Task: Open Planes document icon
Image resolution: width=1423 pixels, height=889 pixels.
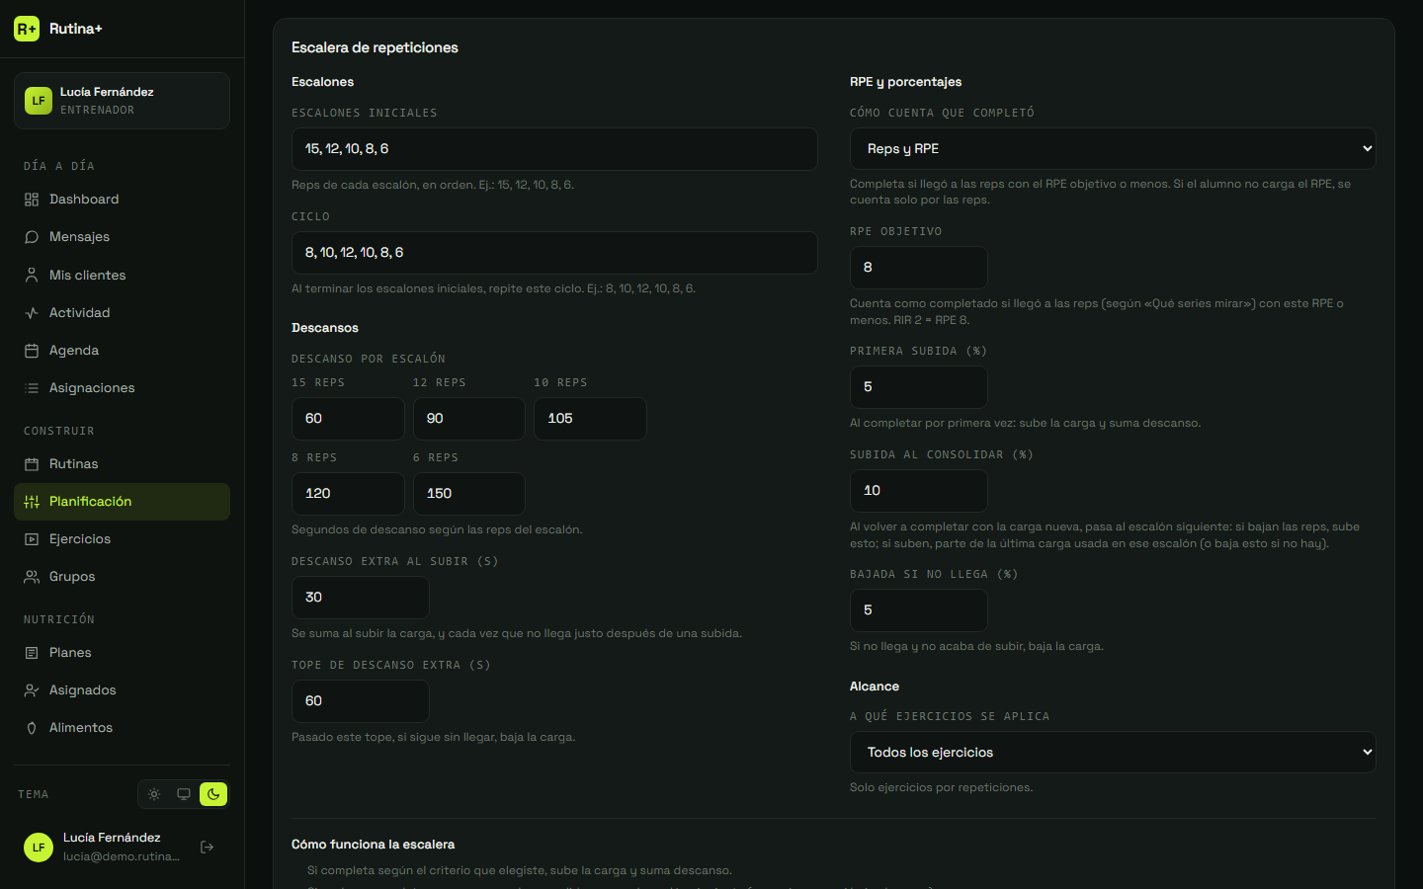Action: click(x=32, y=653)
